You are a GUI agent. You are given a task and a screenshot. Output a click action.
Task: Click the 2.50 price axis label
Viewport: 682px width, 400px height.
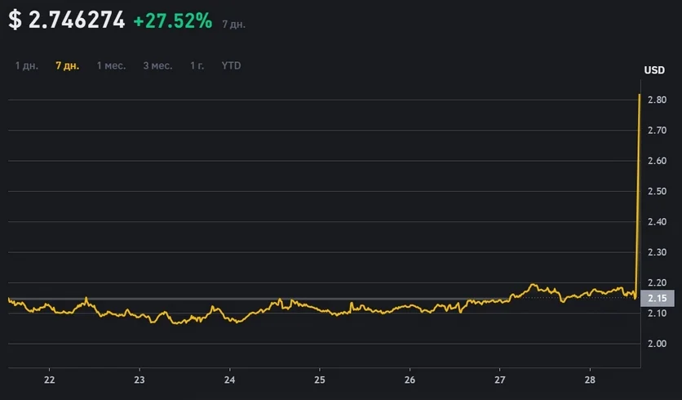[658, 191]
